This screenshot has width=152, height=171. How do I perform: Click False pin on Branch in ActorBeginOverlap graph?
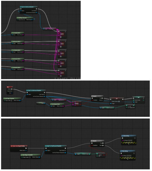point(103,145)
